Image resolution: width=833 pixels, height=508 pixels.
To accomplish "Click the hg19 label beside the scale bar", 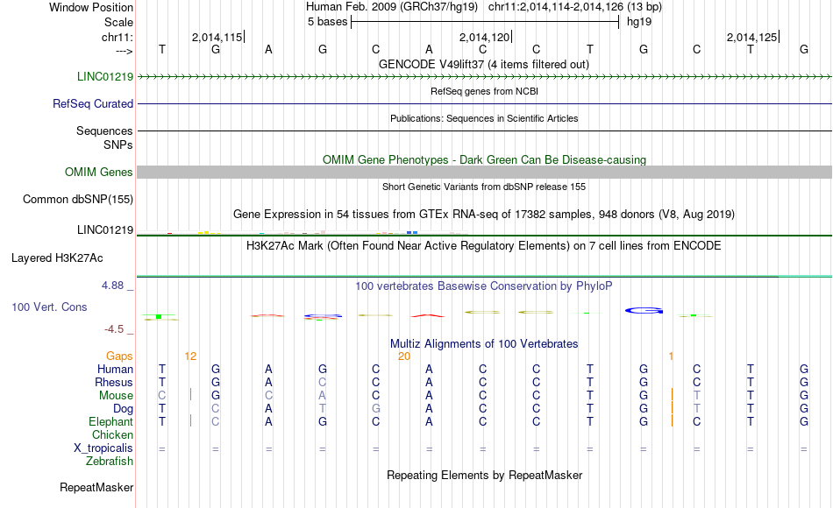I will click(639, 22).
